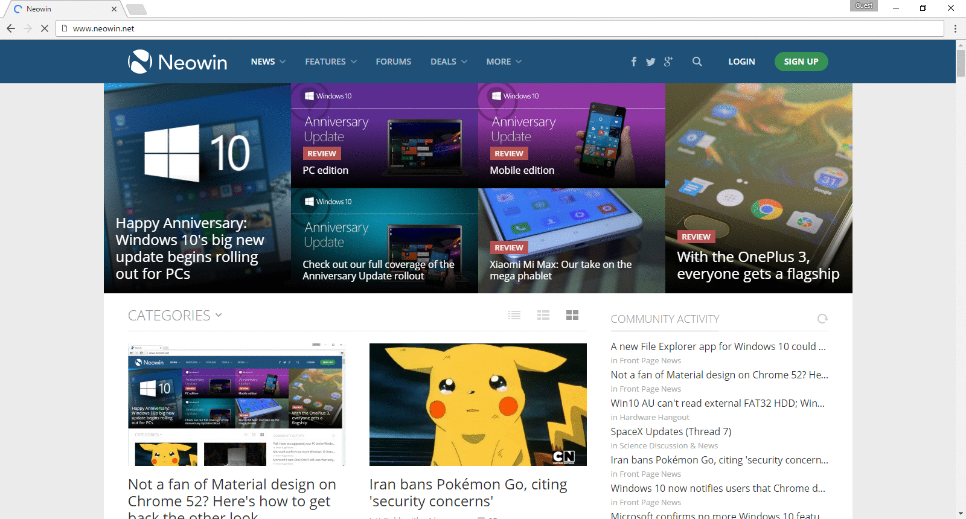The height and width of the screenshot is (519, 966).
Task: Click the Neowin logo in header
Action: coord(178,62)
